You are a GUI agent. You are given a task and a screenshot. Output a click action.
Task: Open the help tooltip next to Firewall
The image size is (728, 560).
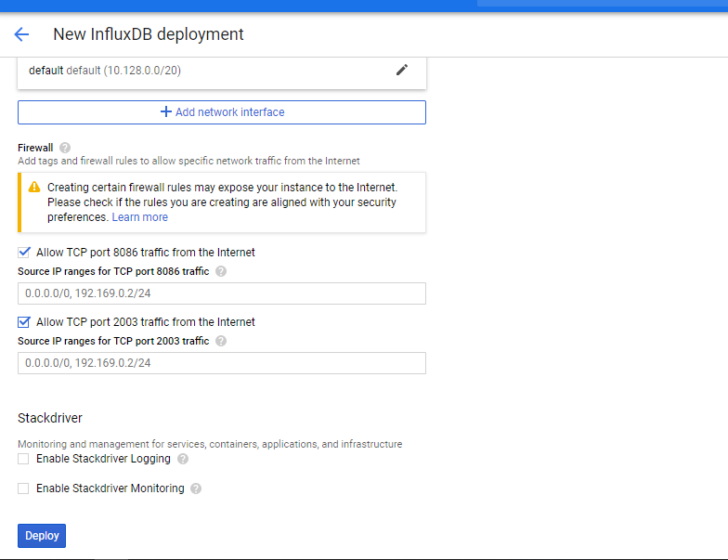tap(64, 148)
